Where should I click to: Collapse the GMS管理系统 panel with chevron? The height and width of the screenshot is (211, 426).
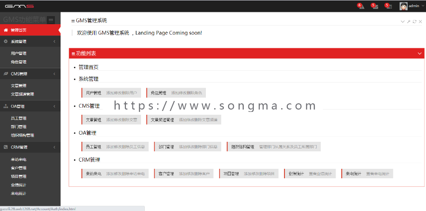click(x=403, y=21)
